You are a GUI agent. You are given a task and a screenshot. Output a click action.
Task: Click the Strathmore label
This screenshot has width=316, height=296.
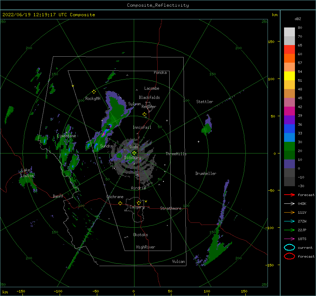point(171,208)
